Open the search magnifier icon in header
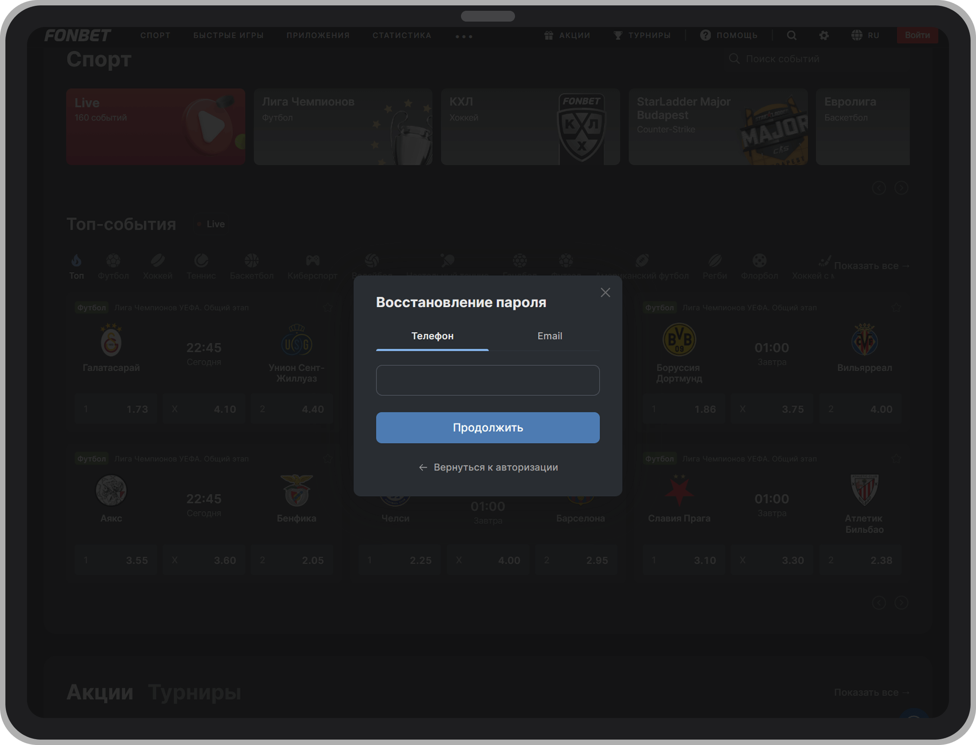Image resolution: width=976 pixels, height=745 pixels. pos(791,36)
